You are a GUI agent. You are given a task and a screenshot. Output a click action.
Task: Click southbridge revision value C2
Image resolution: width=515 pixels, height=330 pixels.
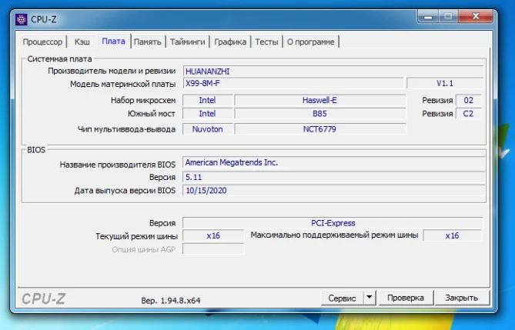pos(469,114)
